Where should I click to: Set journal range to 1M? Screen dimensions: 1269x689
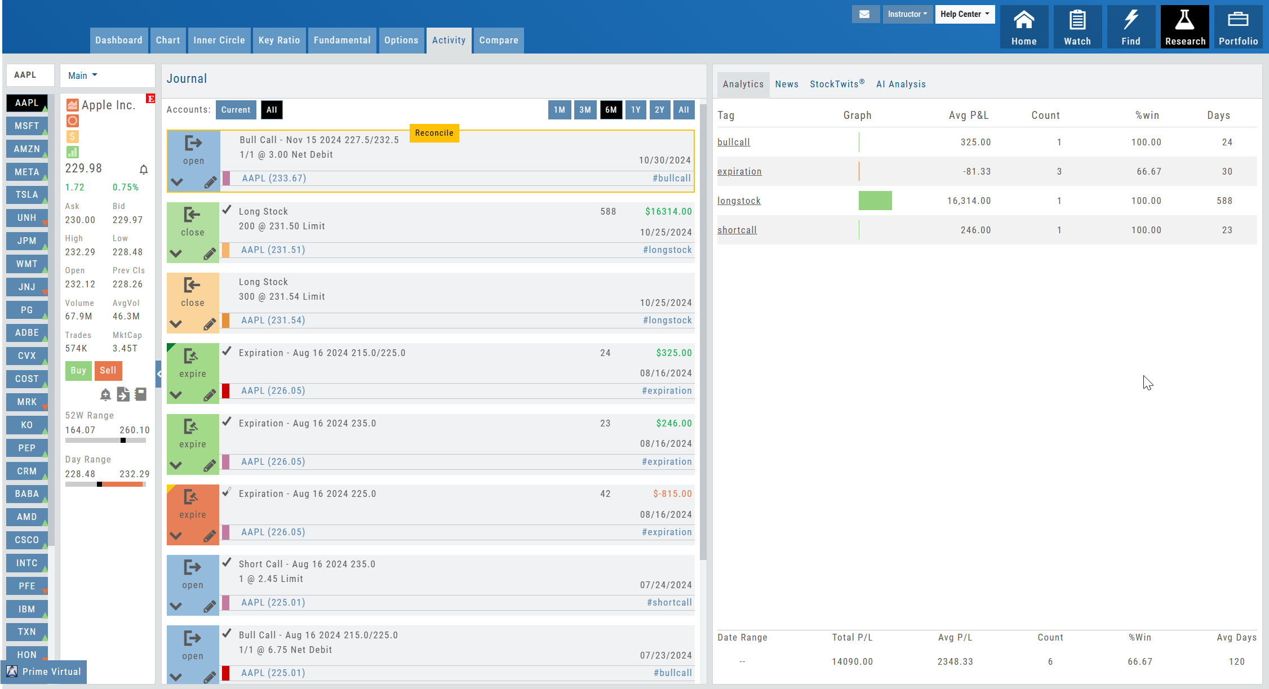click(559, 110)
